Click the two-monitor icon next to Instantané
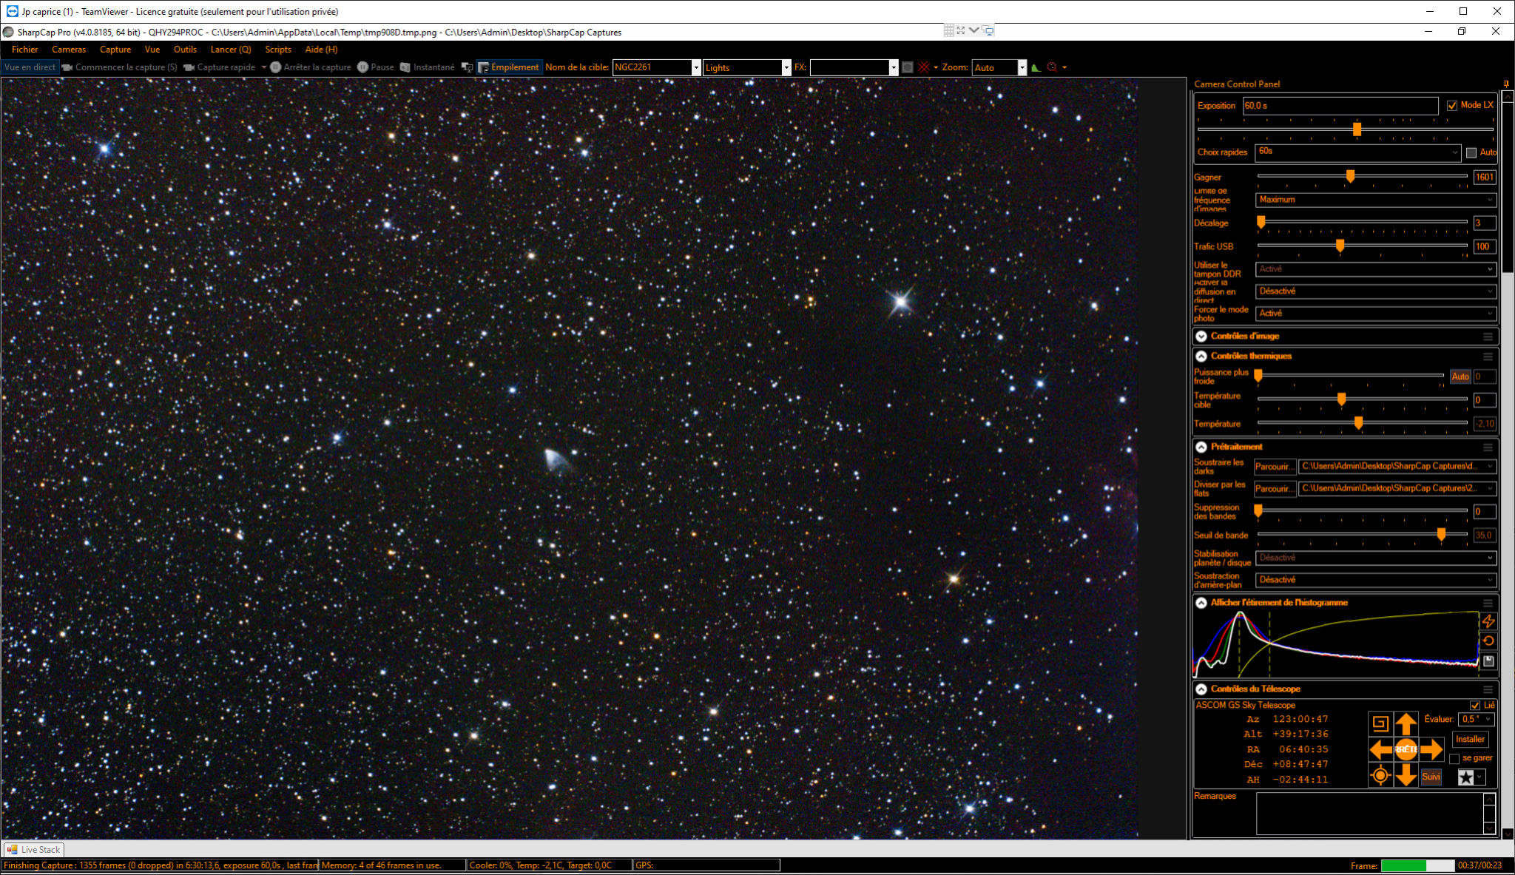This screenshot has height=875, width=1515. pos(467,67)
